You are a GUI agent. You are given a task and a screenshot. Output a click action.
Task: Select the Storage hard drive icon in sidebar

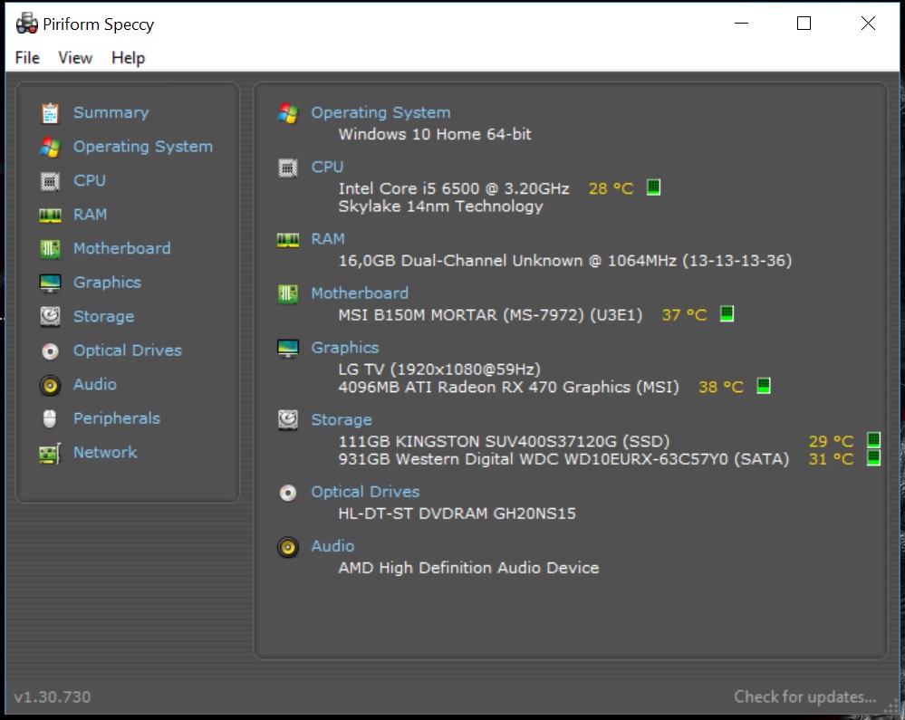(x=50, y=317)
